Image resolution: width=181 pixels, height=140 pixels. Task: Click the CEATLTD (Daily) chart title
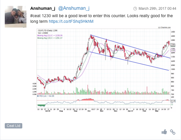coord(48,30)
